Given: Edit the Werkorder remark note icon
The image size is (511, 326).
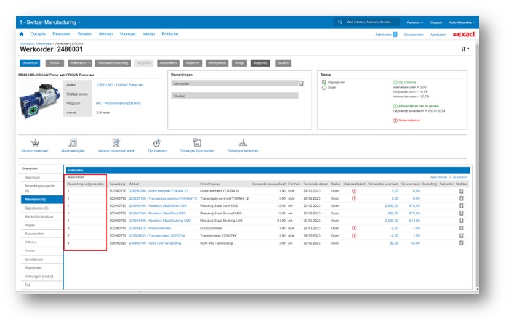Looking at the screenshot, I should pyautogui.click(x=302, y=83).
